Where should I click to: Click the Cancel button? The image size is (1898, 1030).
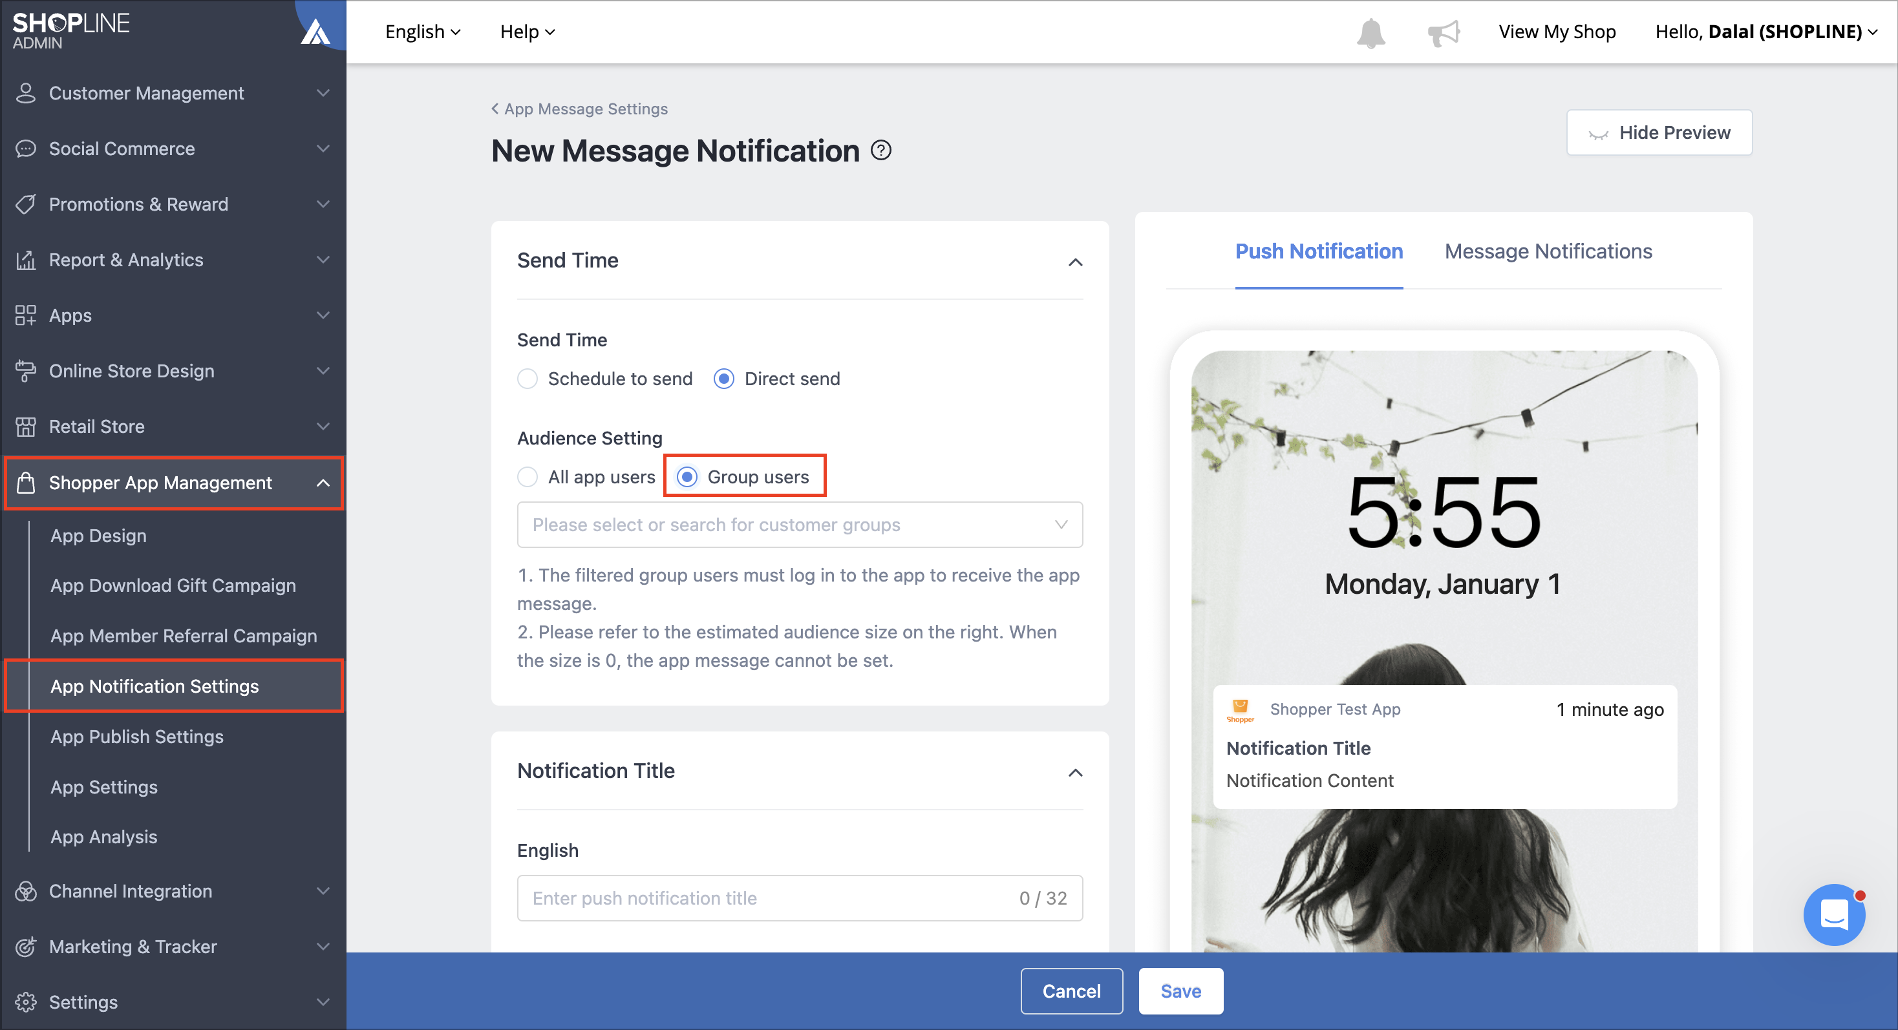[1071, 991]
